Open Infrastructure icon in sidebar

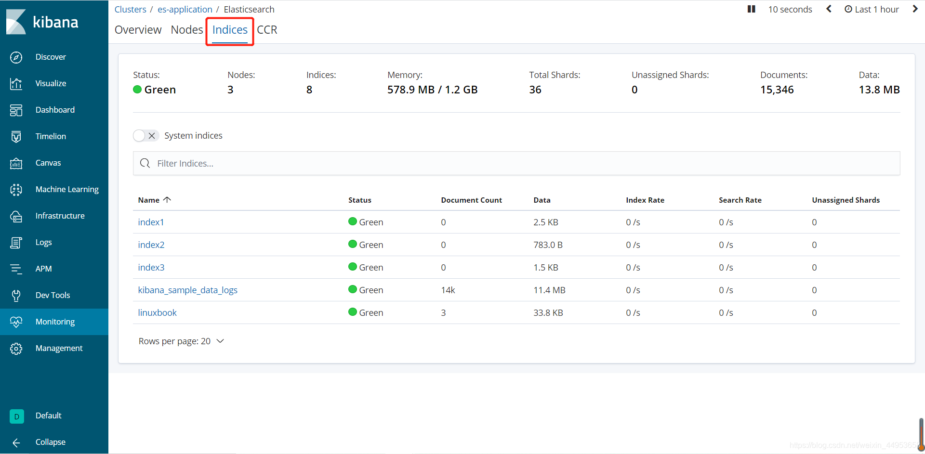[x=16, y=216]
